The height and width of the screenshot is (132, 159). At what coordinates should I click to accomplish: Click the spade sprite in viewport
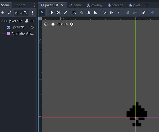tap(137, 114)
